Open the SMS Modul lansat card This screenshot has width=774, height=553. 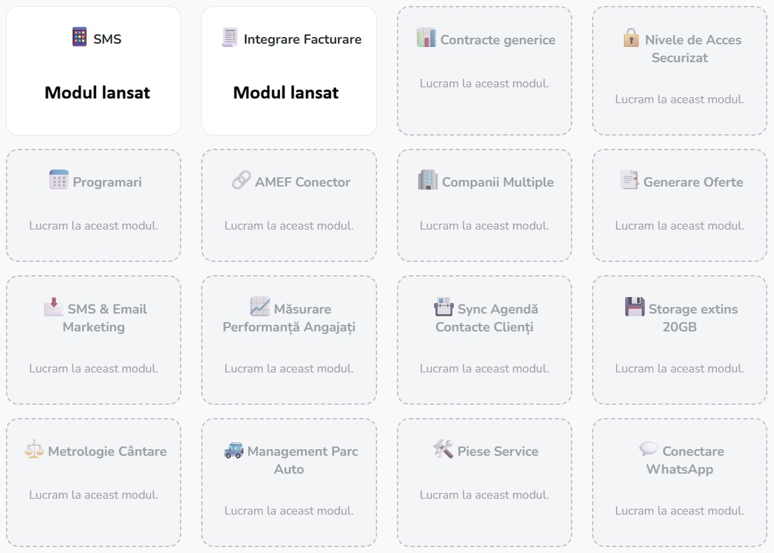click(93, 70)
